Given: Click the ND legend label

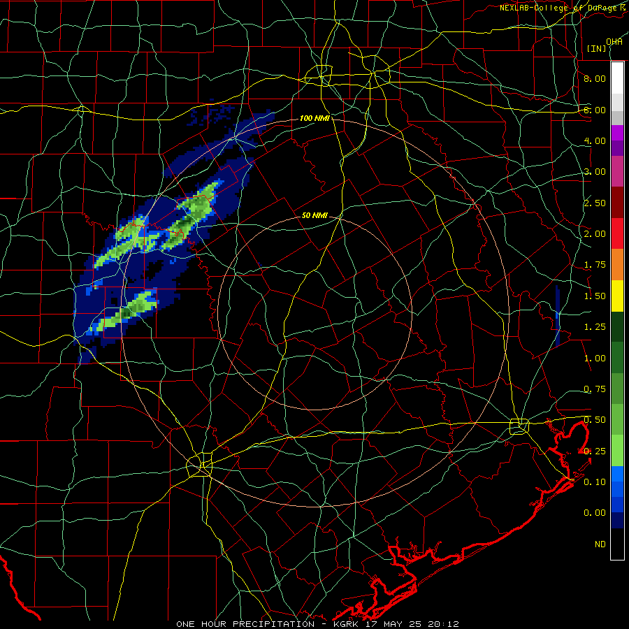Looking at the screenshot, I should 600,544.
